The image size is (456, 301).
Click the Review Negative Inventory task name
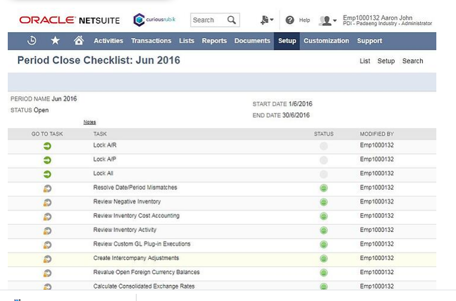click(127, 202)
